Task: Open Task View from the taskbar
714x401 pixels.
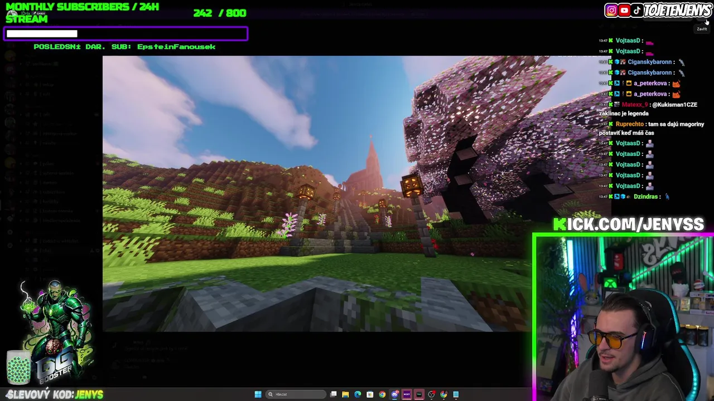Action: click(x=333, y=394)
